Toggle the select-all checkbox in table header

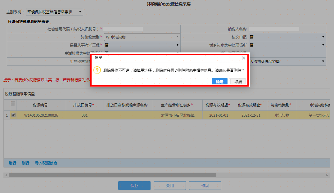pyautogui.click(x=13, y=104)
